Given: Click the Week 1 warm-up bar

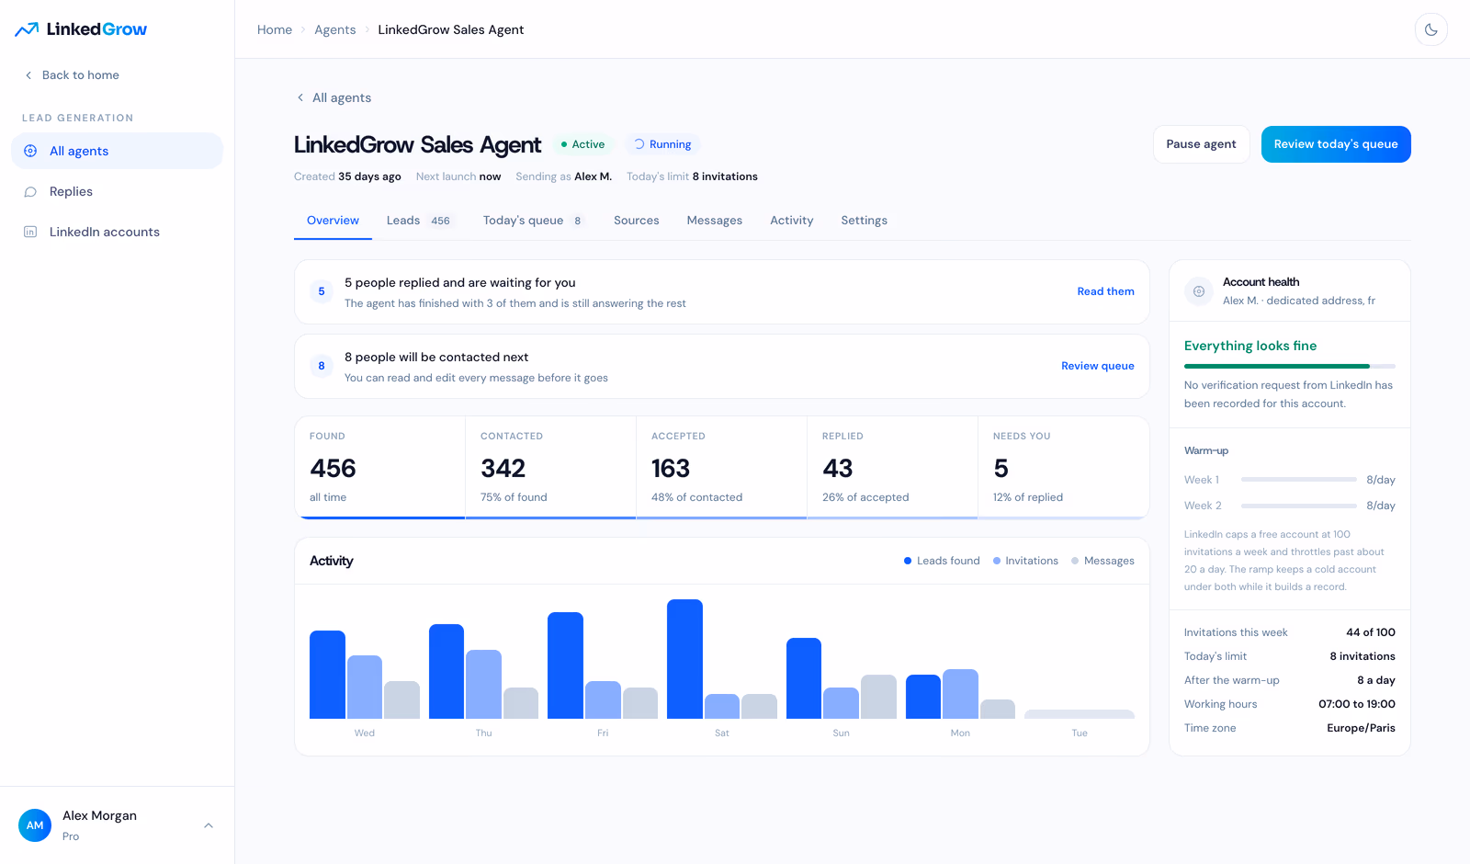Looking at the screenshot, I should (x=1299, y=480).
